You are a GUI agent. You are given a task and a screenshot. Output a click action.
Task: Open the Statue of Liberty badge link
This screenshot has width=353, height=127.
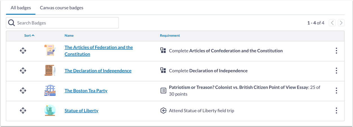81,111
